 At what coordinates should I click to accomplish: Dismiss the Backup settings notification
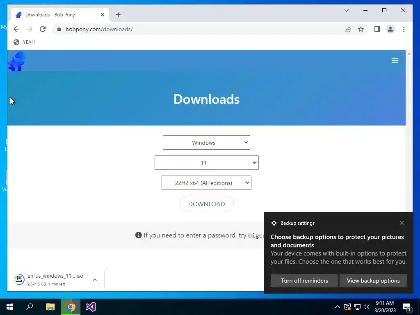coord(402,223)
